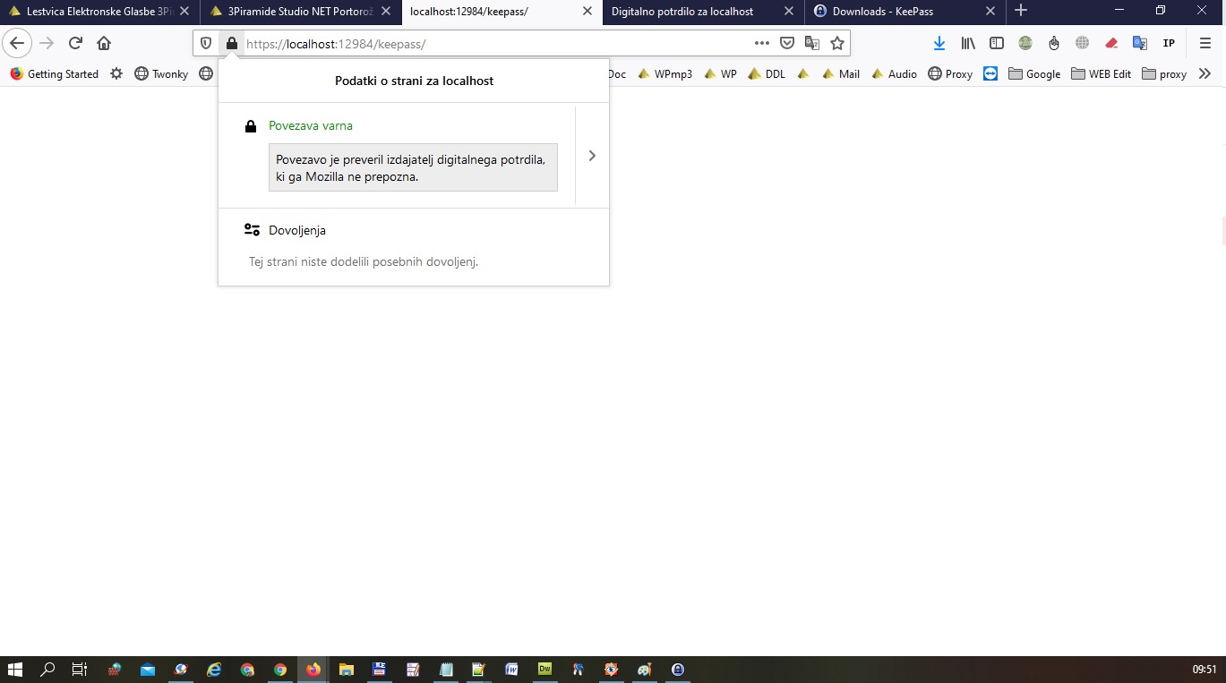Close the Downloads - KeePass tab
Screen dimensions: 1226x683
(990, 12)
